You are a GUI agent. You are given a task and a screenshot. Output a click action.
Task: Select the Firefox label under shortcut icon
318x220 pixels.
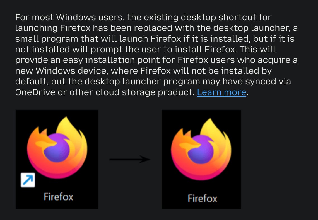58,197
